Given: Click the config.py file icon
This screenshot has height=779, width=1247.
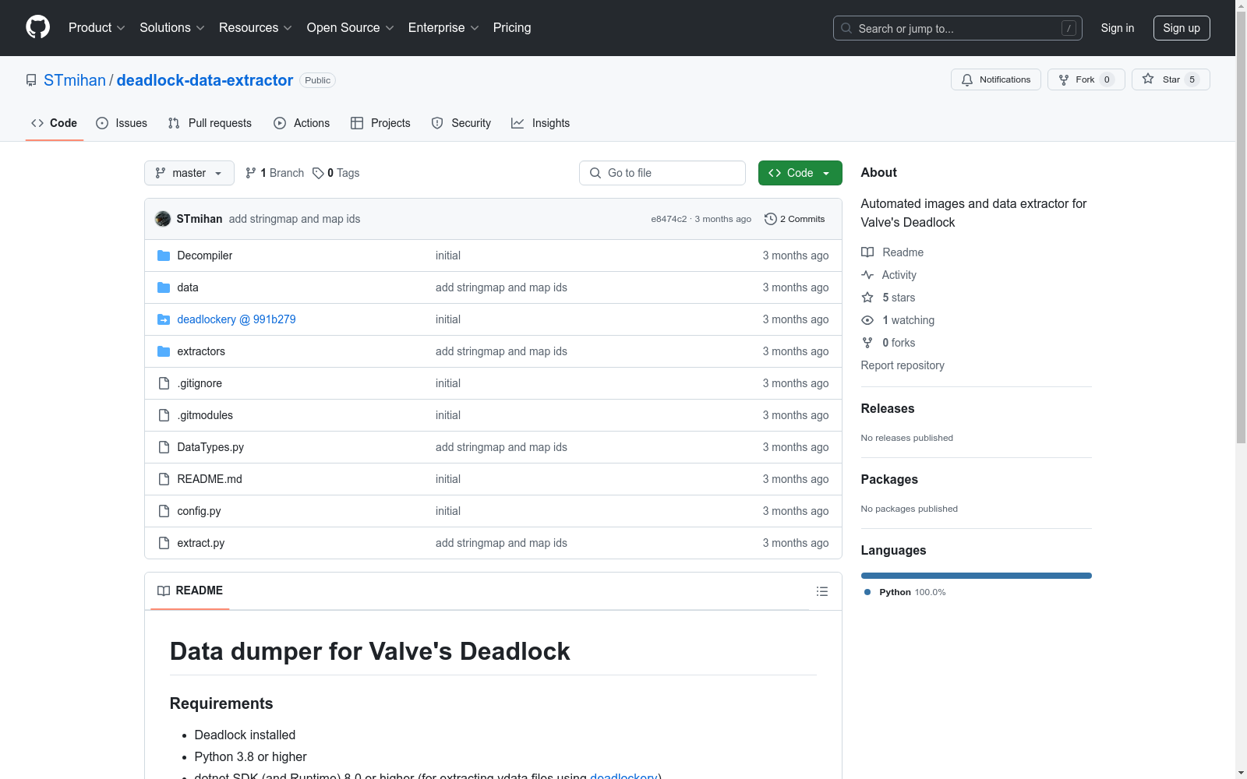Looking at the screenshot, I should pos(164,511).
